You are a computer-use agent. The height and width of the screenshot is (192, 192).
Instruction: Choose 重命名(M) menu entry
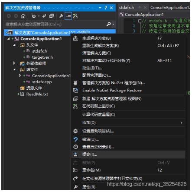128,170
